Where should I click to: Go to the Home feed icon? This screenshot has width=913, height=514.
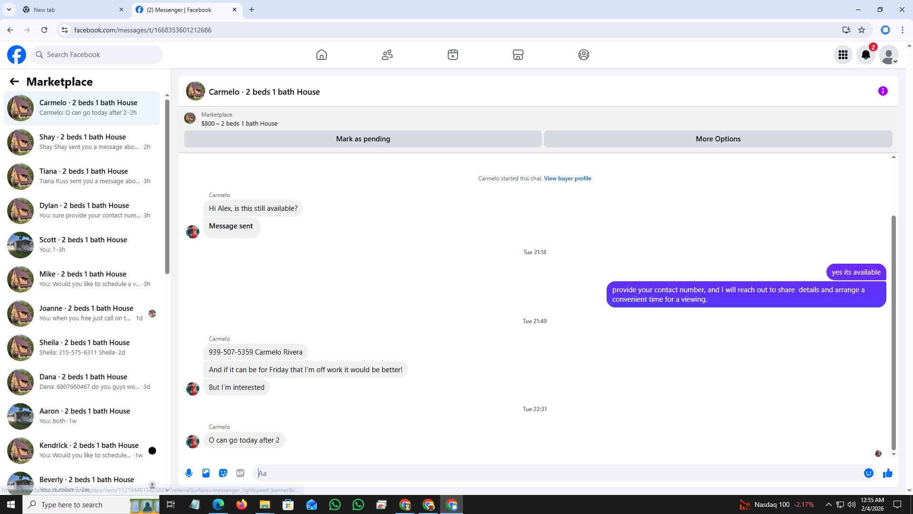pos(322,55)
